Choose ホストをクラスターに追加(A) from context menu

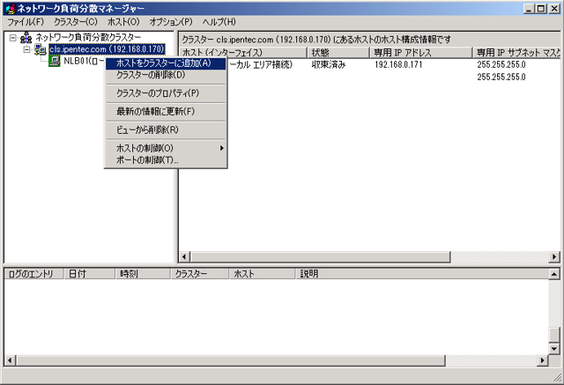166,63
